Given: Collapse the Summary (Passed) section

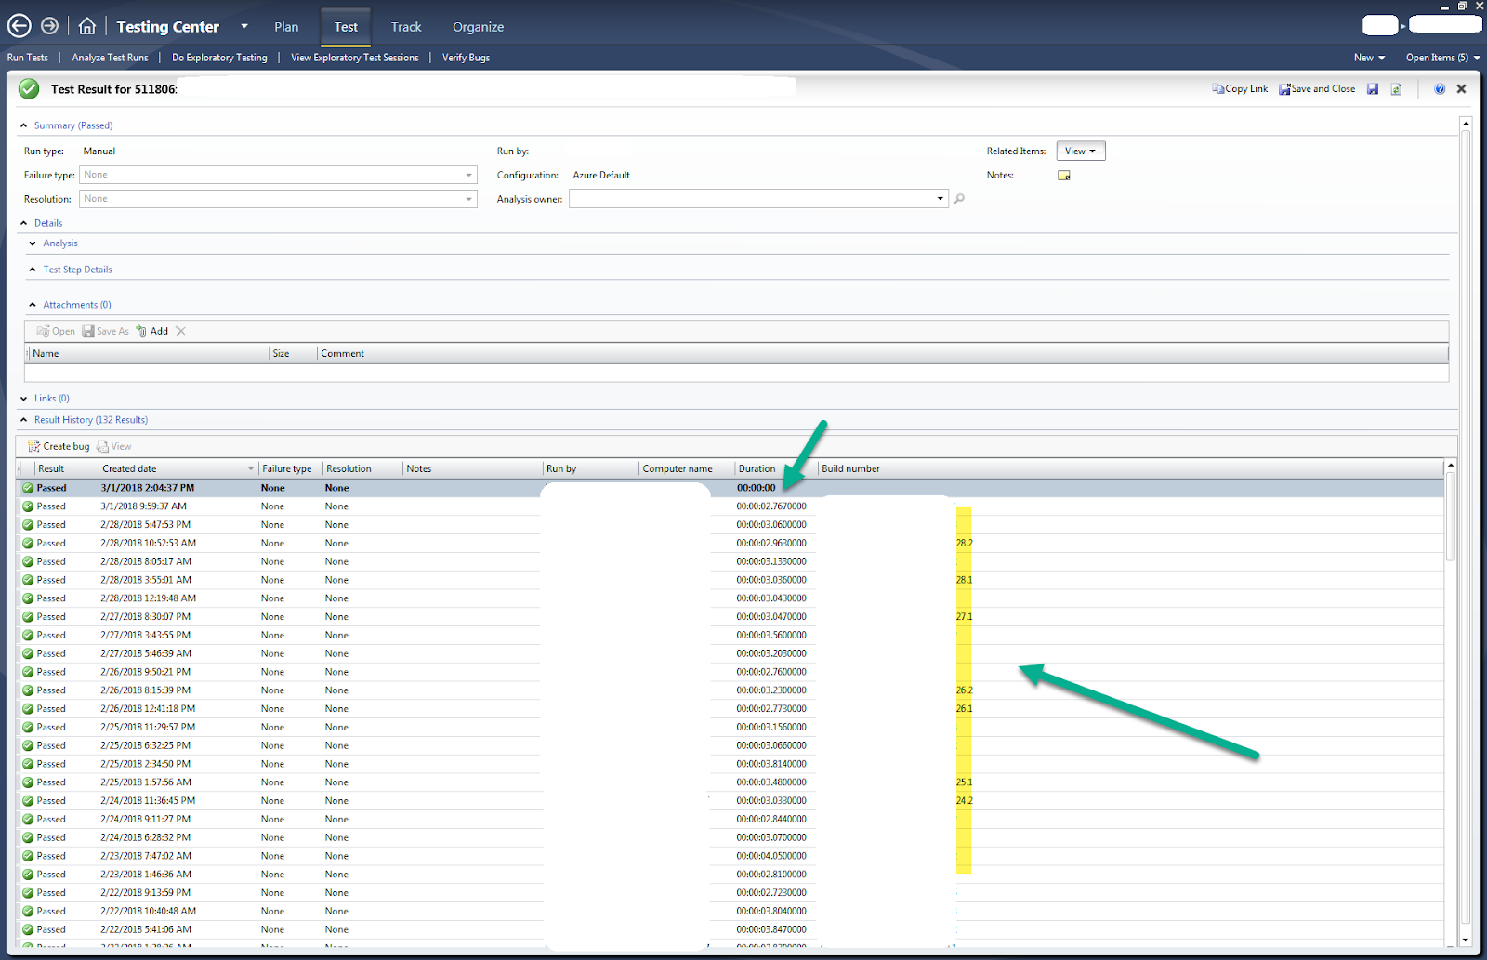Looking at the screenshot, I should tap(24, 125).
